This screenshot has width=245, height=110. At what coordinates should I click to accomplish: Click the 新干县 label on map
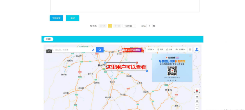[x=64, y=75]
